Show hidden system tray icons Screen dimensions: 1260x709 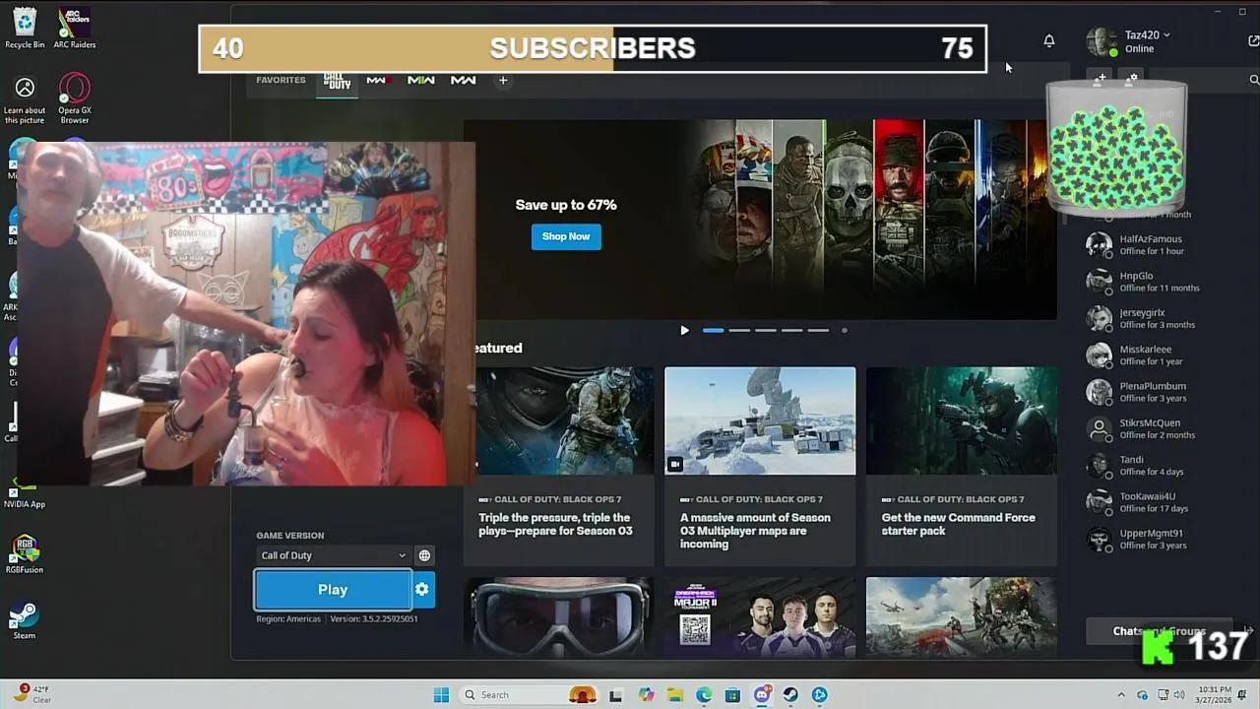1120,695
